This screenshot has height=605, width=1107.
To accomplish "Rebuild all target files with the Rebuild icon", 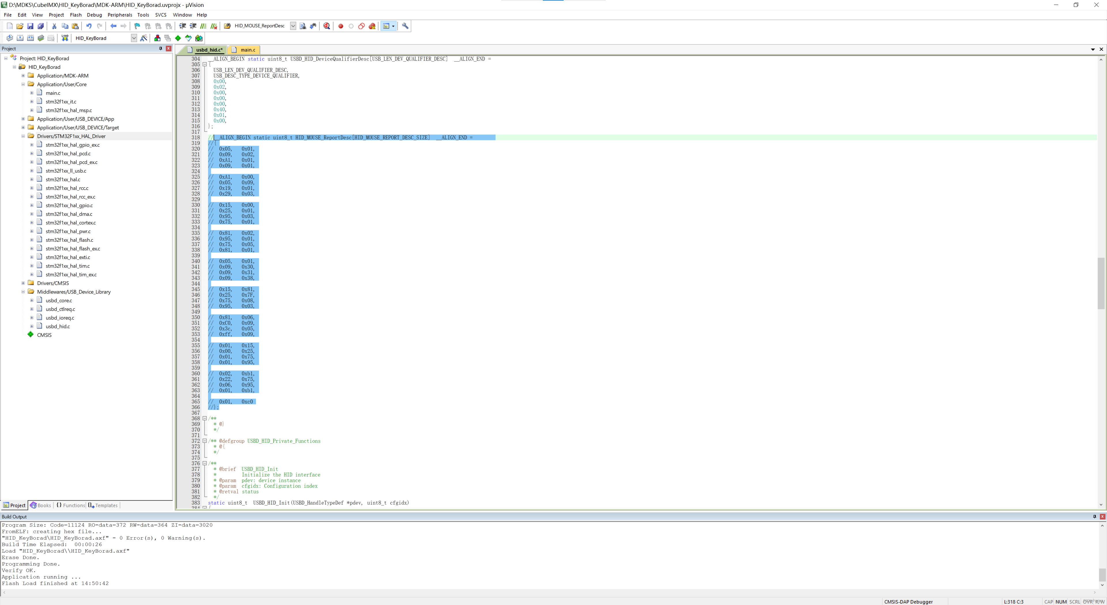I will pos(31,38).
